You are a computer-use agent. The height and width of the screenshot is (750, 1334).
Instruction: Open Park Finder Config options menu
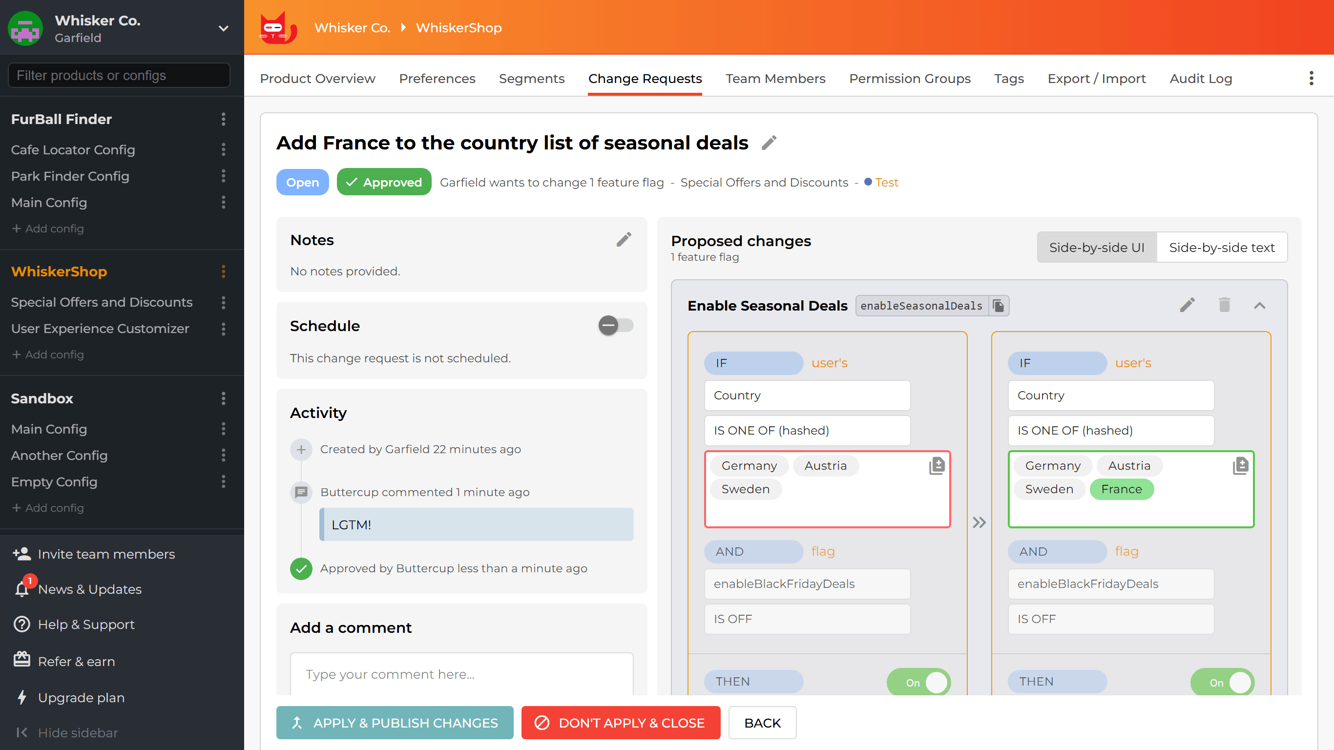point(223,176)
